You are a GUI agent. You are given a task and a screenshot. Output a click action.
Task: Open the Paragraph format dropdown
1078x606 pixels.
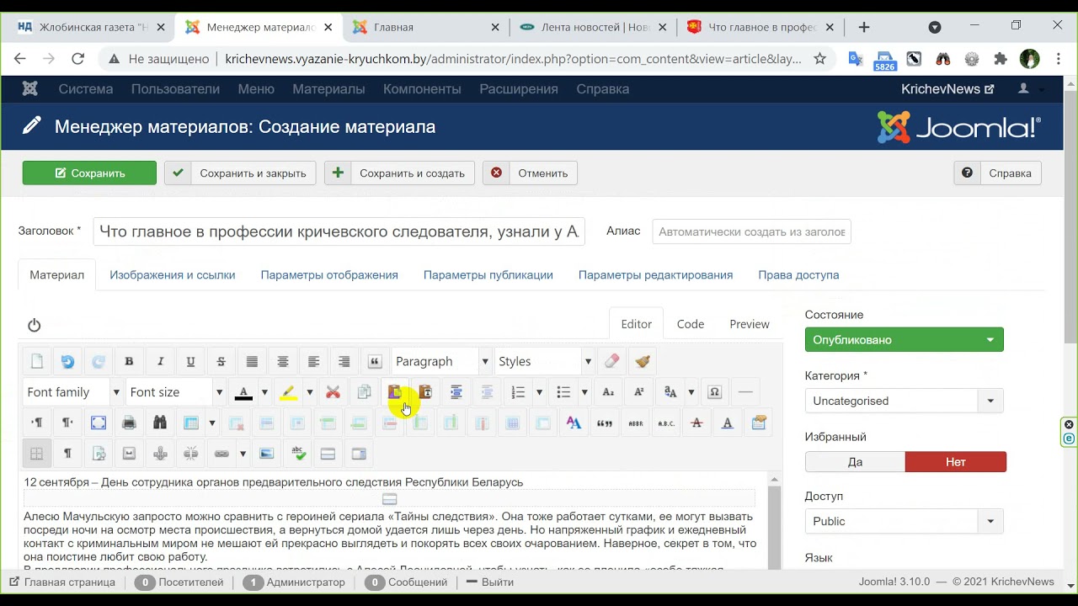(x=441, y=361)
